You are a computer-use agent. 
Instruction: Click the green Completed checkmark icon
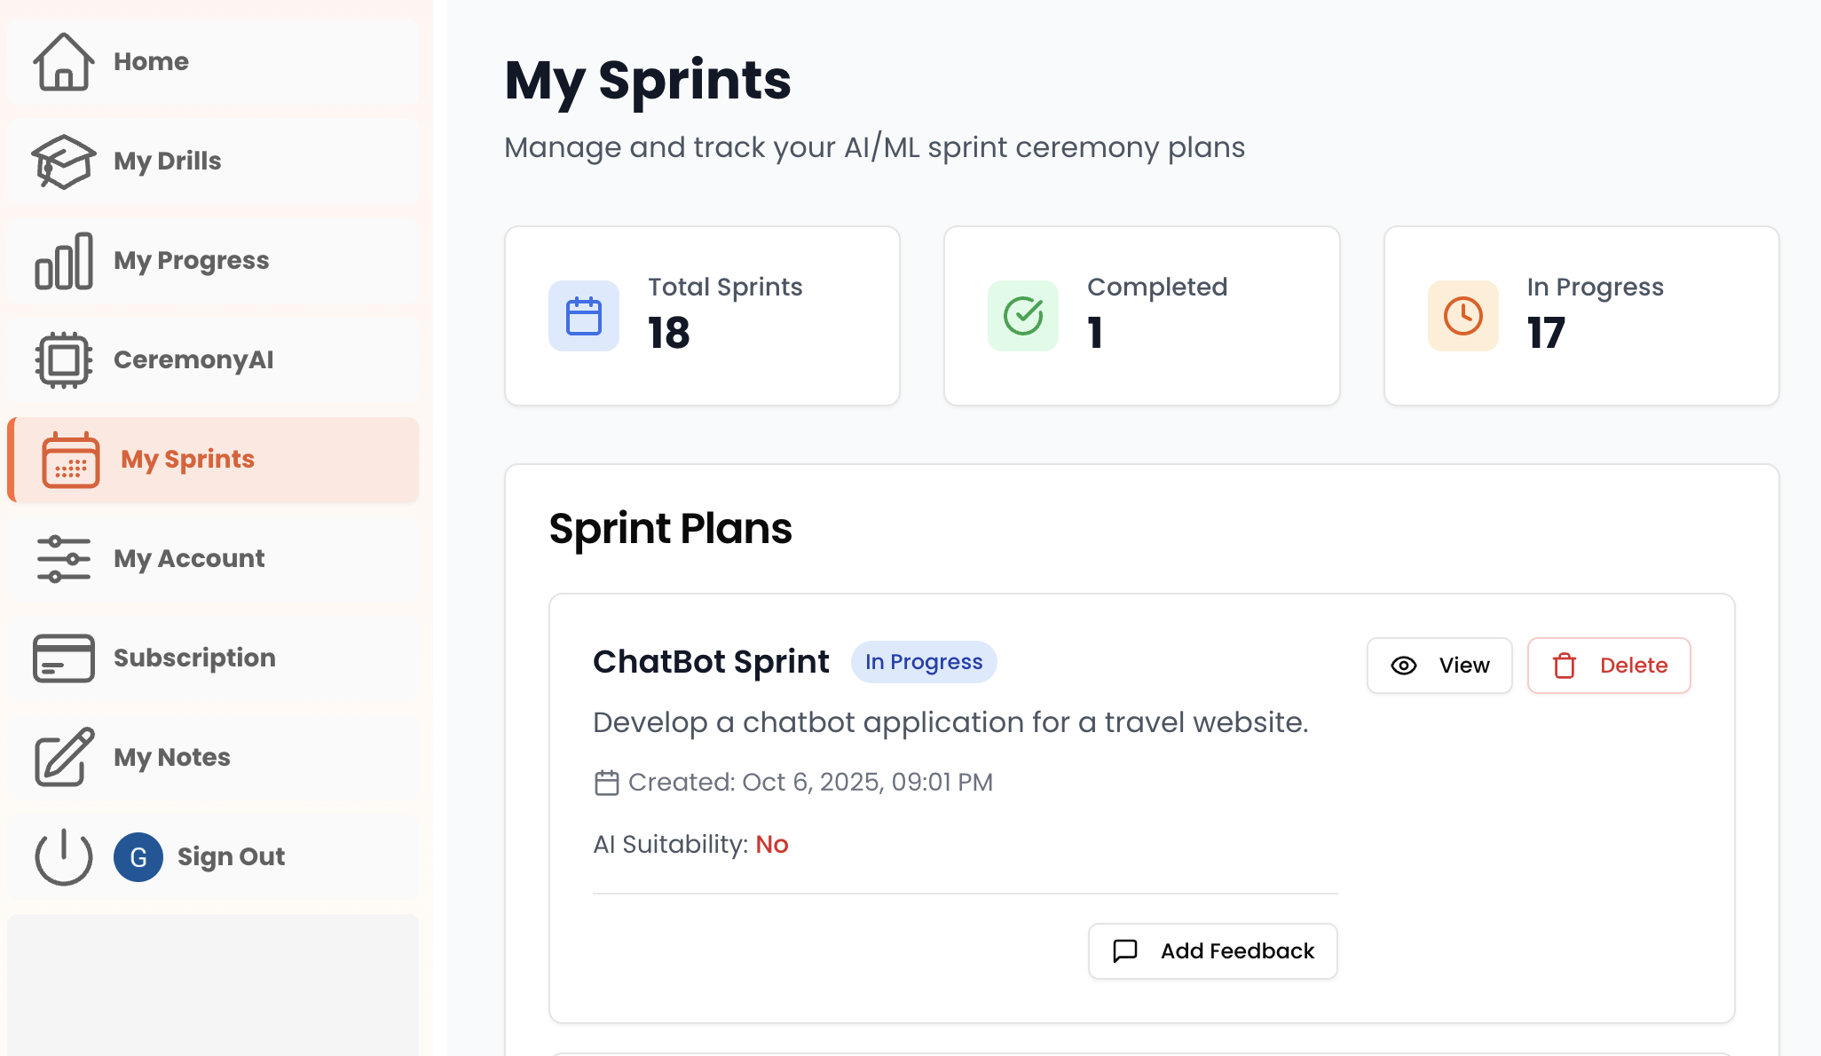(1022, 315)
